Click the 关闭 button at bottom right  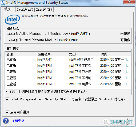(119, 122)
